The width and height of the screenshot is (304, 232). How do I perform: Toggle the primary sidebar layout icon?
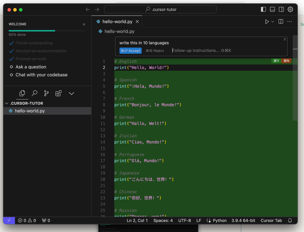(x=263, y=10)
